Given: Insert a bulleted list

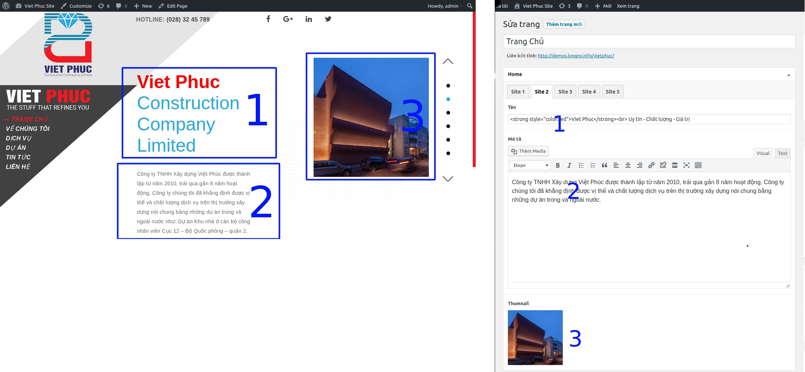Looking at the screenshot, I should [x=581, y=166].
